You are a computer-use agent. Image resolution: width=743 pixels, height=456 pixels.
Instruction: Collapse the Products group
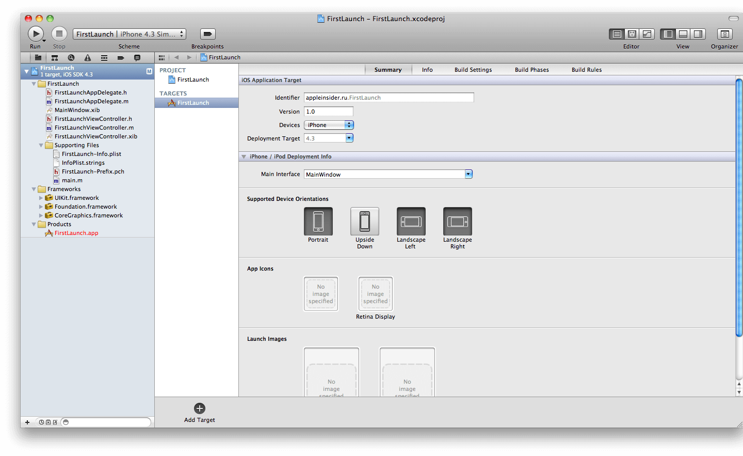[x=34, y=224]
